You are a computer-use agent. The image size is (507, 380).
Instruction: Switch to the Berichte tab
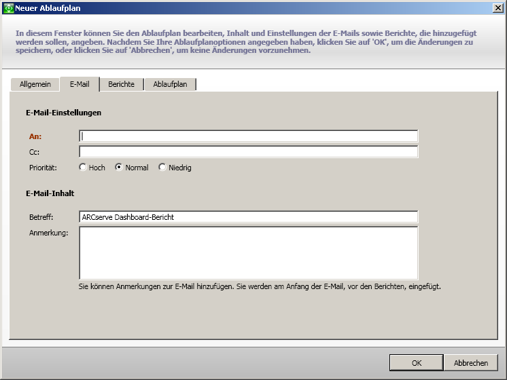121,85
